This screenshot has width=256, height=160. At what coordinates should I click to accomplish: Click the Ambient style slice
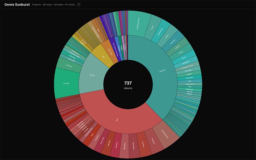[177, 47]
